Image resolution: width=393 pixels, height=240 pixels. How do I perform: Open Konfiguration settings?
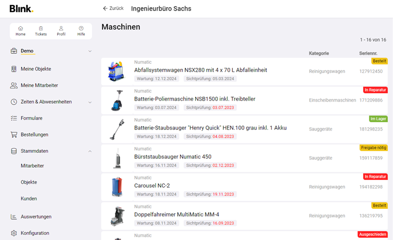click(x=34, y=233)
